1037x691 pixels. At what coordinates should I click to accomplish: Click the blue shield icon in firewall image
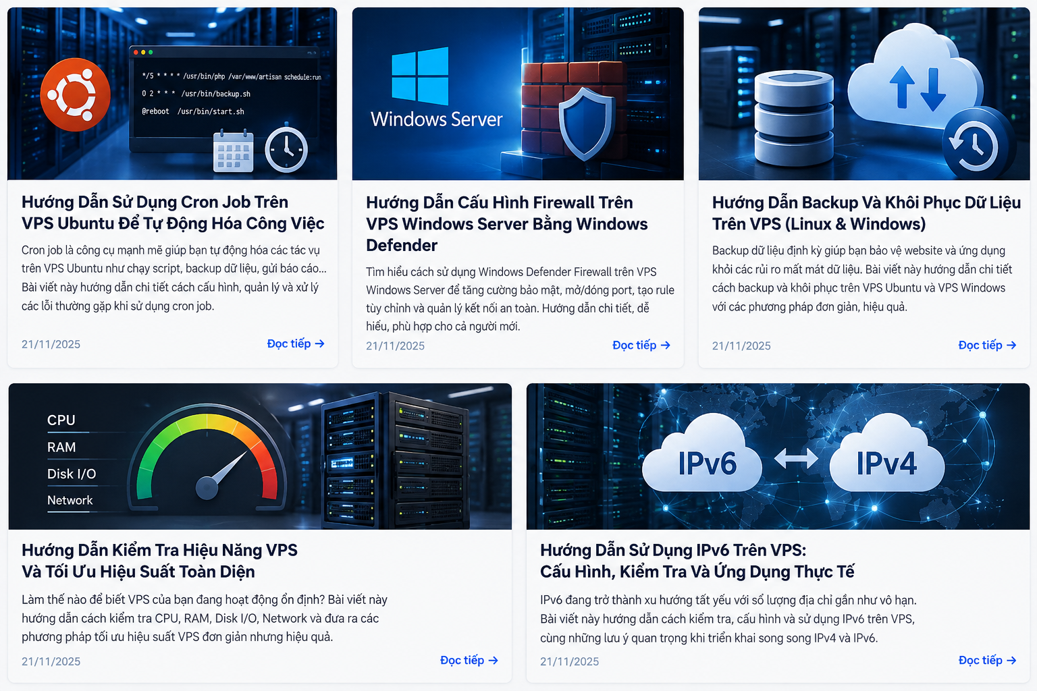(x=586, y=125)
